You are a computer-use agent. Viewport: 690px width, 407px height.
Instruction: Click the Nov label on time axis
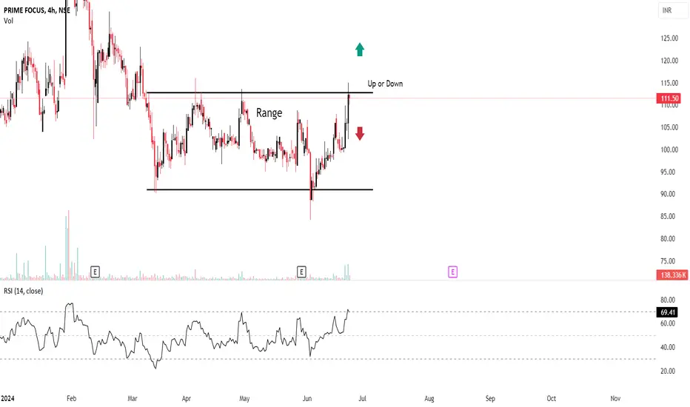coord(615,398)
